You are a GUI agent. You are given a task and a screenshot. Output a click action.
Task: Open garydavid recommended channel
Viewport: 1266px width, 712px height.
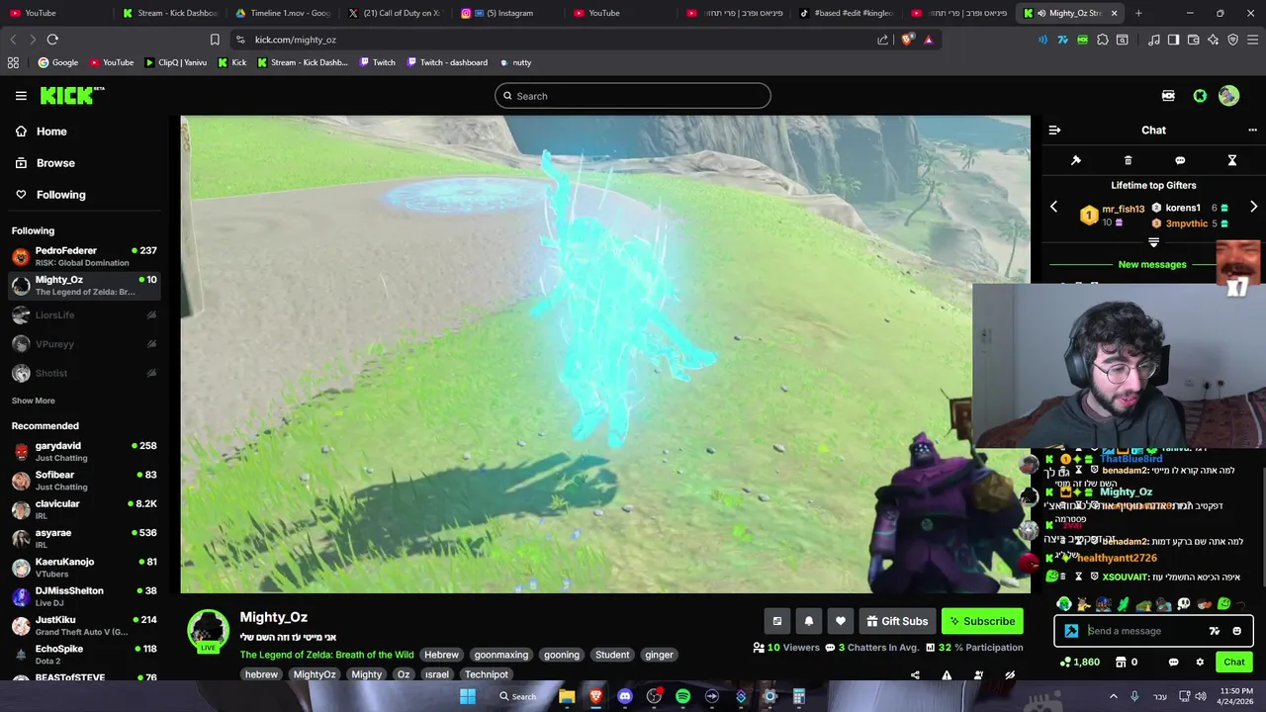click(x=84, y=452)
